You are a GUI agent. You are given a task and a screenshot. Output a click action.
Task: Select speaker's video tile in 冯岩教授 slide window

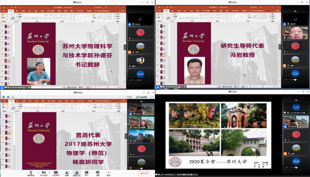point(295,33)
